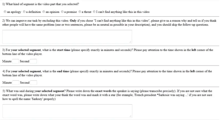Focus the start time Second field
This screenshot has width=220, height=120.
(33, 61)
